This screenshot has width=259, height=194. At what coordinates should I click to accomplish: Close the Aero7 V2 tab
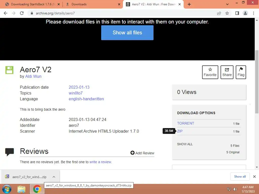(x=180, y=4)
